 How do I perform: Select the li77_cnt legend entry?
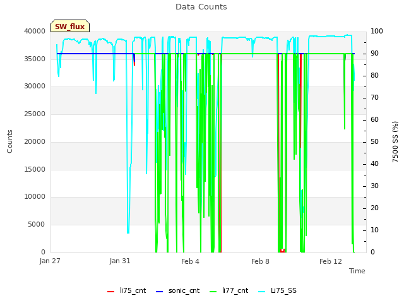coord(229,291)
